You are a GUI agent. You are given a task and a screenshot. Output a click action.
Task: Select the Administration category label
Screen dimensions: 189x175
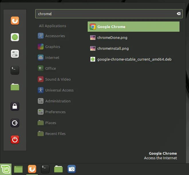[x=58, y=101]
